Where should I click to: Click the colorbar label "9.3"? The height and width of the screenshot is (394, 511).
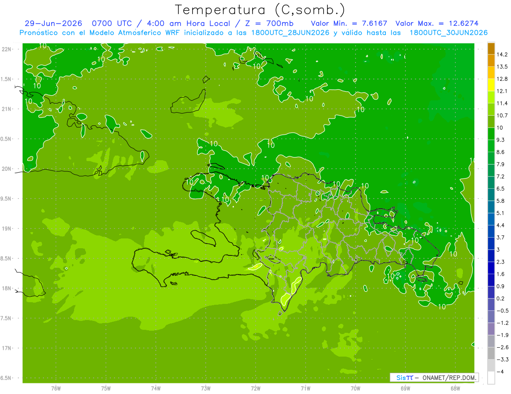click(501, 140)
